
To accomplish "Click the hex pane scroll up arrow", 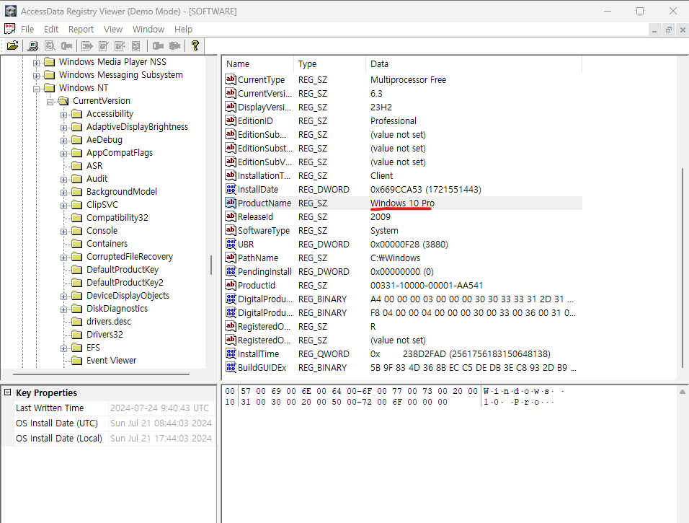I will (683, 392).
